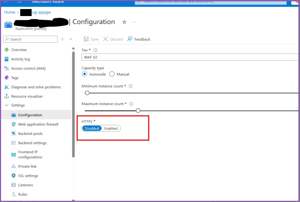Click the purple Tags icon
The height and width of the screenshot is (202, 300).
pos(6,78)
